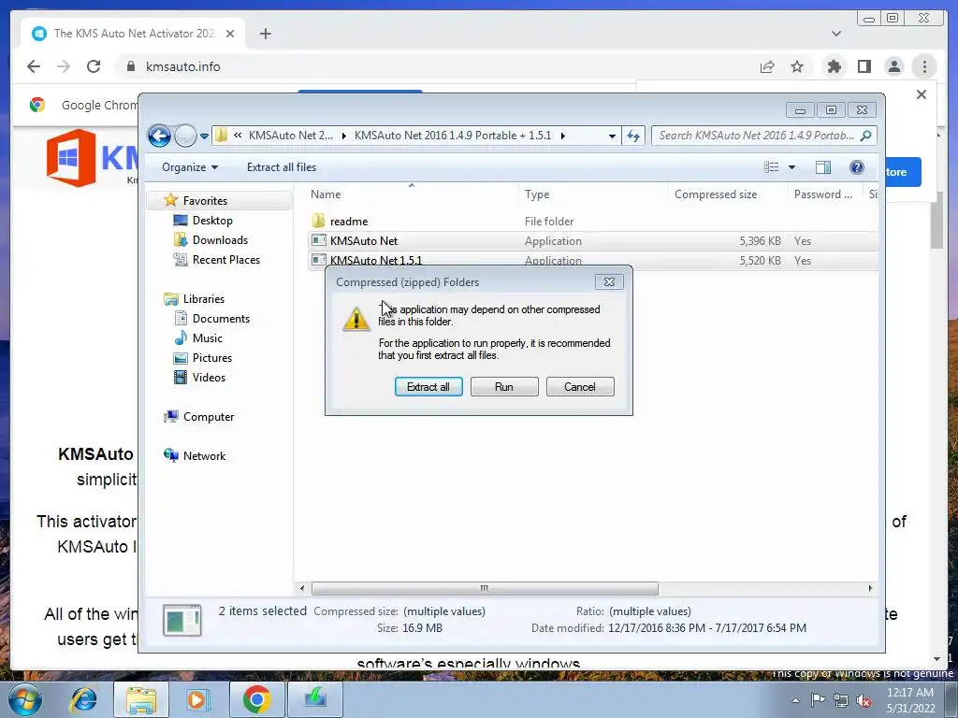Click Extract all files in toolbar
The width and height of the screenshot is (958, 718).
point(282,166)
